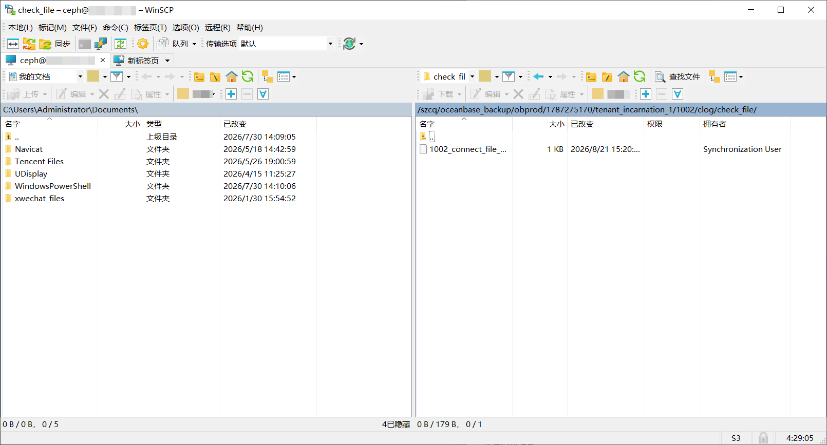Open the 本地(L) menu
The image size is (827, 445).
pyautogui.click(x=21, y=28)
